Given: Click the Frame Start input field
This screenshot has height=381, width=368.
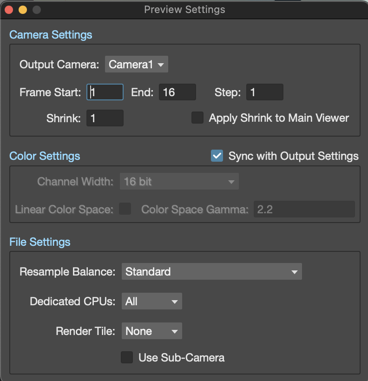Looking at the screenshot, I should [x=105, y=92].
